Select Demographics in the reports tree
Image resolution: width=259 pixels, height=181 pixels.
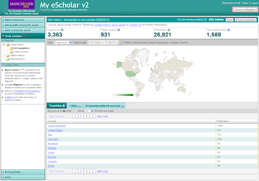[x=21, y=48]
